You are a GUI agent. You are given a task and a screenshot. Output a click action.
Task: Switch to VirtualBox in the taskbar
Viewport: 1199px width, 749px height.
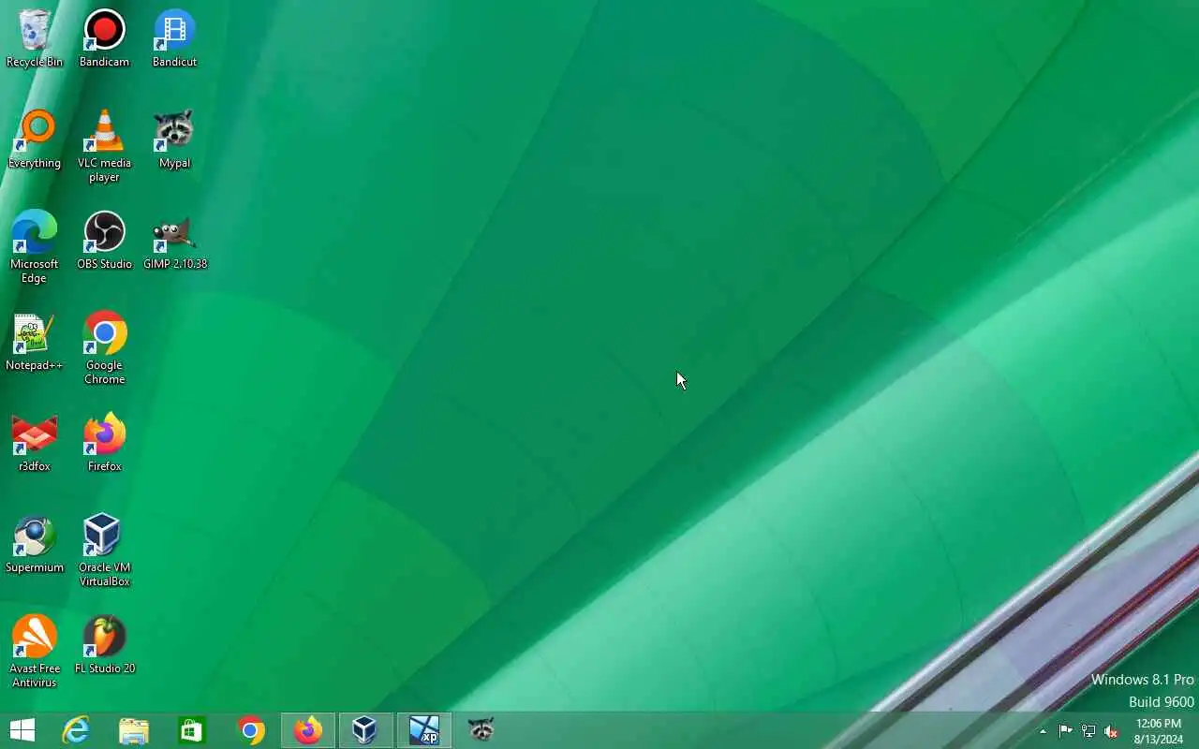[x=366, y=730]
